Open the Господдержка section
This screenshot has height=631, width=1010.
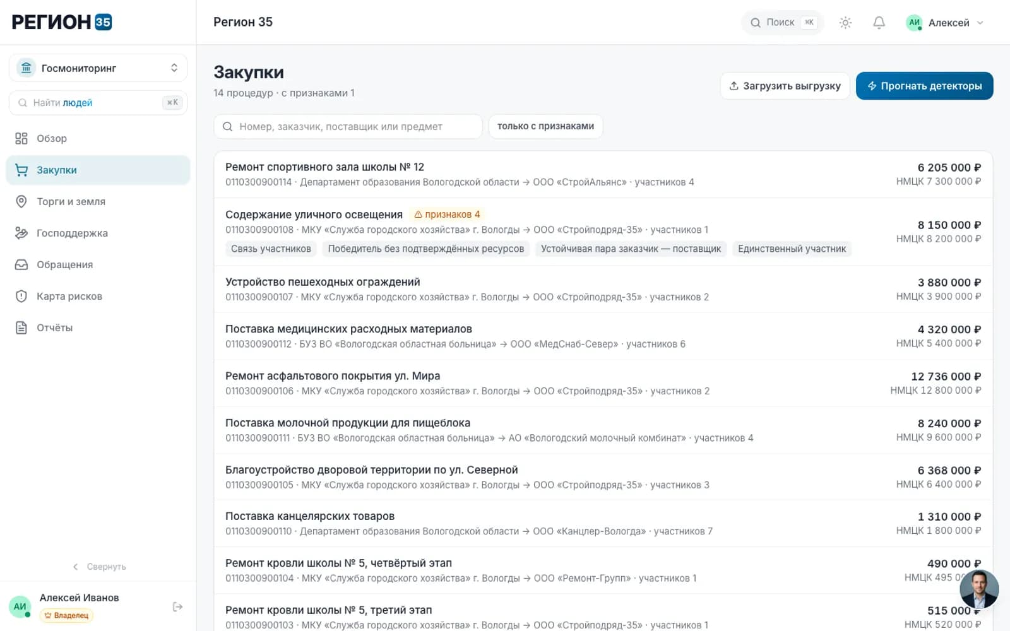[98, 233]
